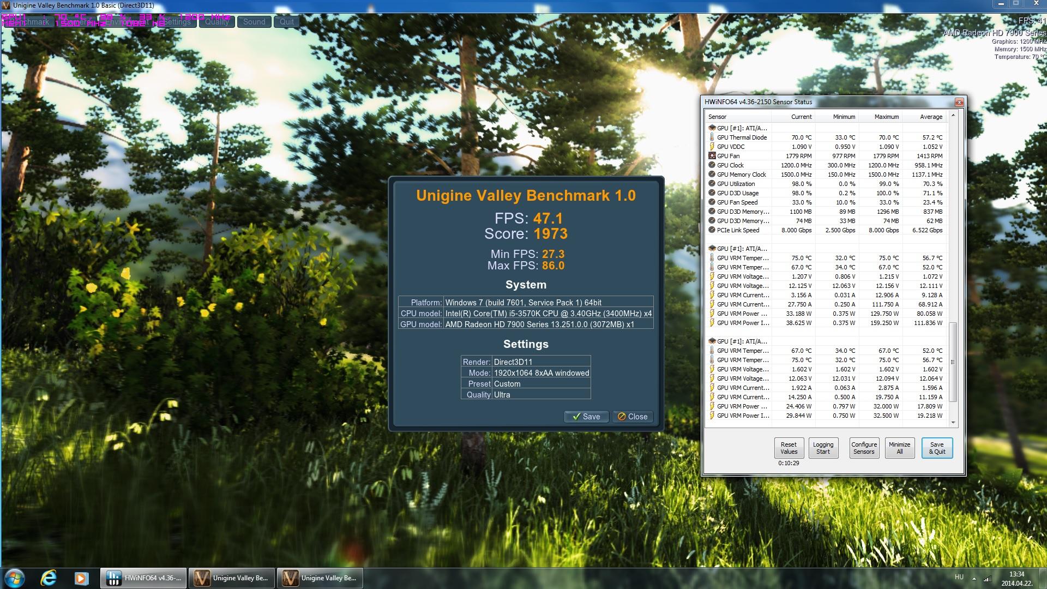Click the GPU Utilization gauge icon
Screen dimensions: 1047x589
(712, 184)
